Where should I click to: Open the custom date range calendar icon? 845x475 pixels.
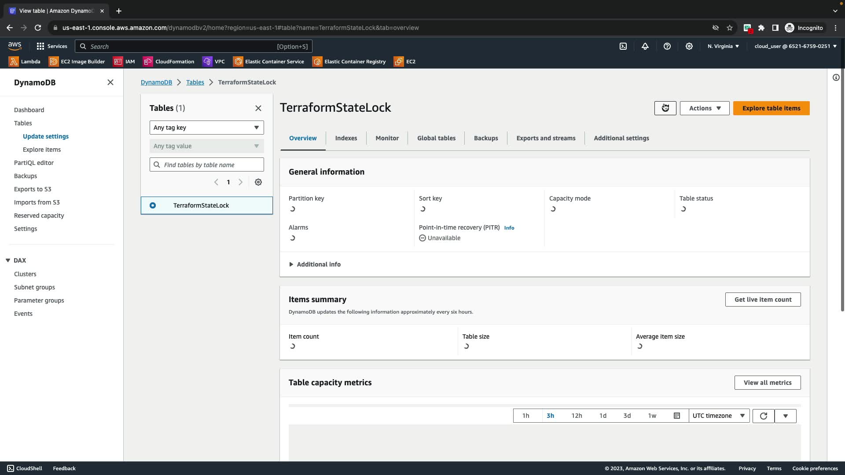point(677,416)
